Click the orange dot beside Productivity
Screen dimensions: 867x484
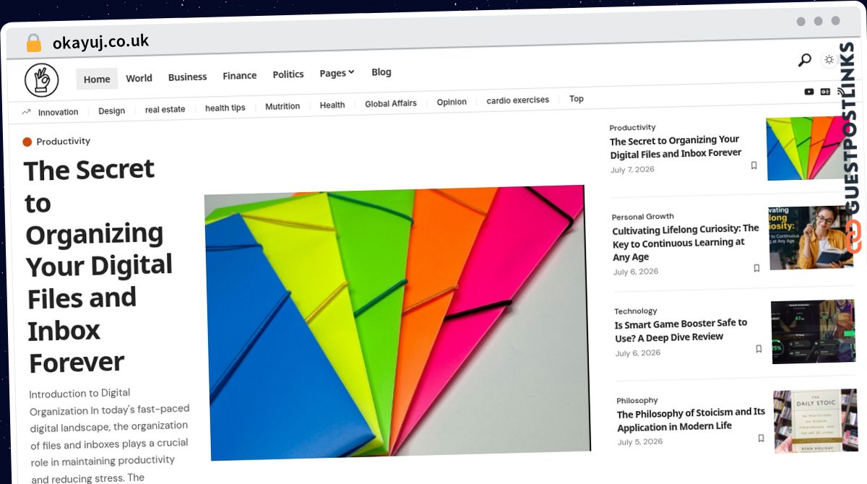pyautogui.click(x=27, y=142)
